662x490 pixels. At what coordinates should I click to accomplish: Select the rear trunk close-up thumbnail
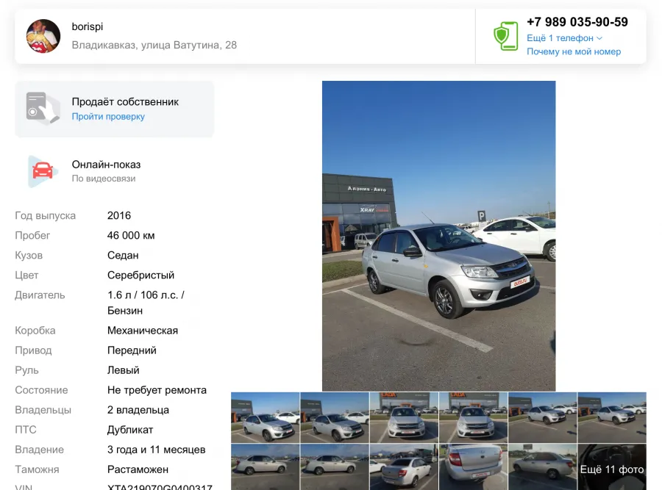(x=473, y=467)
